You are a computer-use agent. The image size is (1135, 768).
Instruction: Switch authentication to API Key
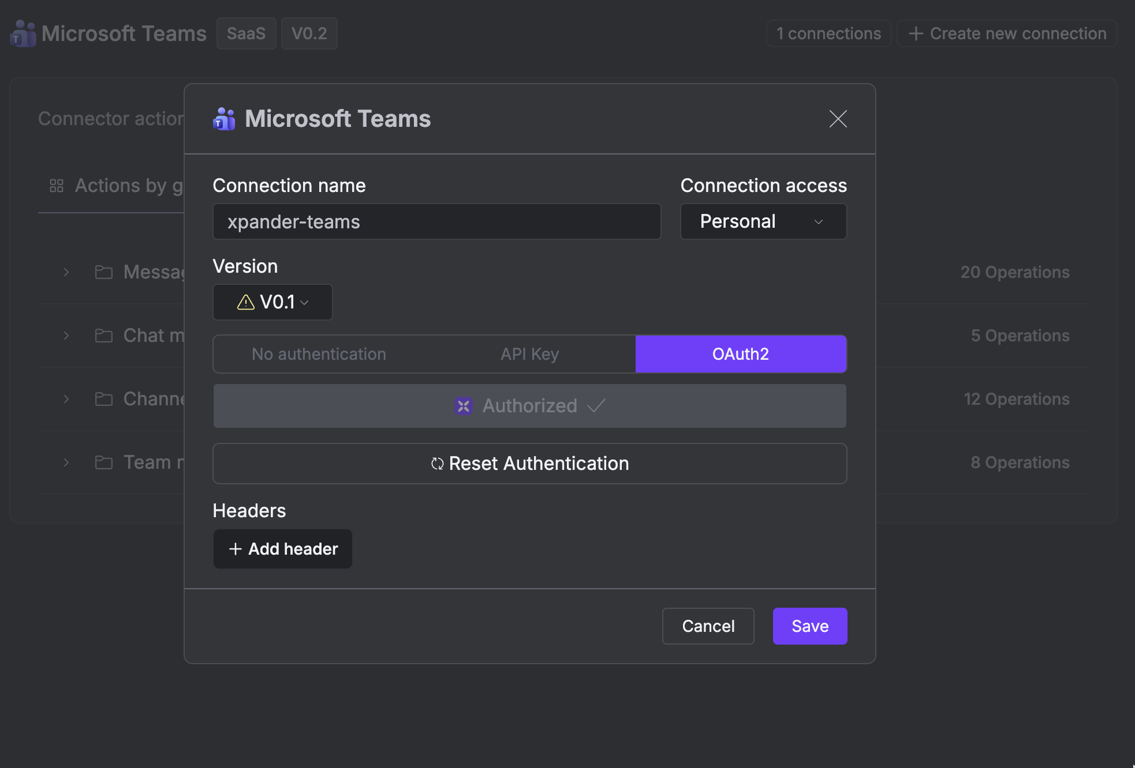click(x=529, y=354)
